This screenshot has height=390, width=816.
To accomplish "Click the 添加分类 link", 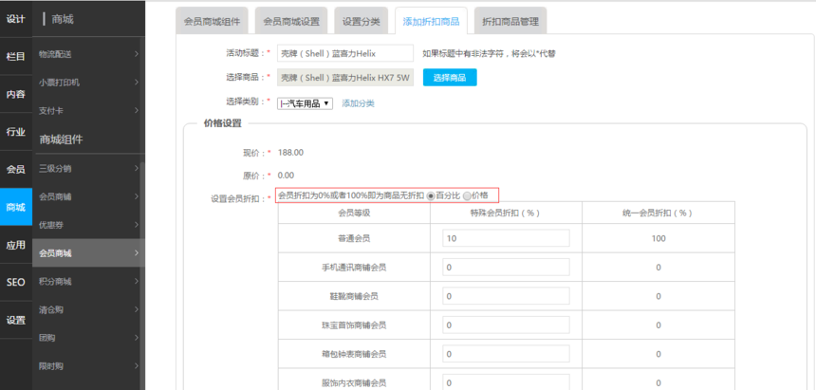I will 358,103.
